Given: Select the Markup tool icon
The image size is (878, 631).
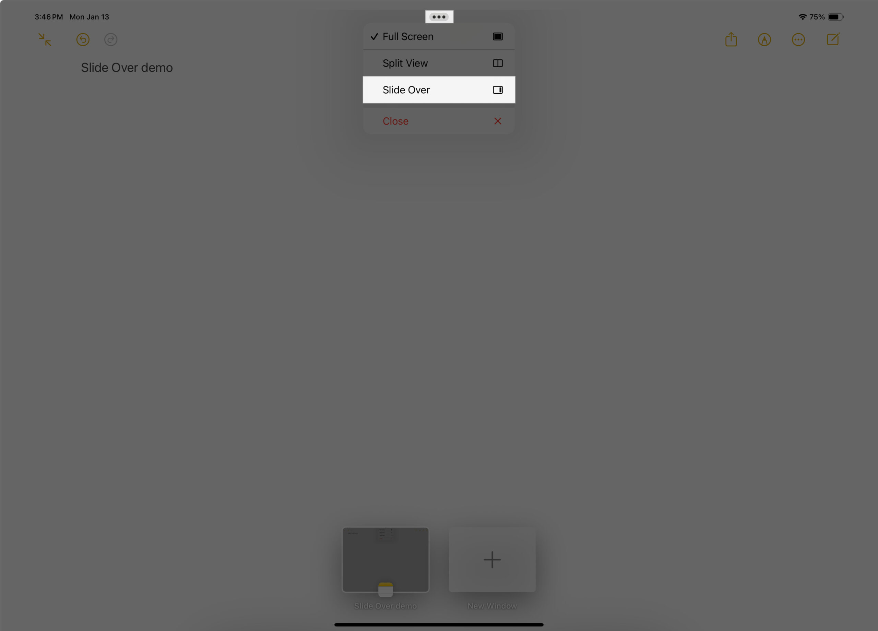Looking at the screenshot, I should (x=764, y=39).
